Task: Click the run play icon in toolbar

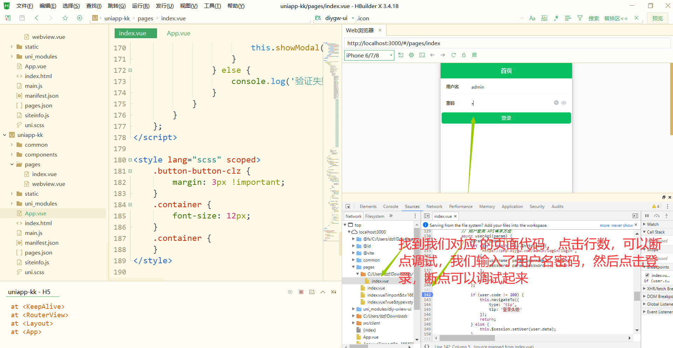Action: click(x=80, y=18)
